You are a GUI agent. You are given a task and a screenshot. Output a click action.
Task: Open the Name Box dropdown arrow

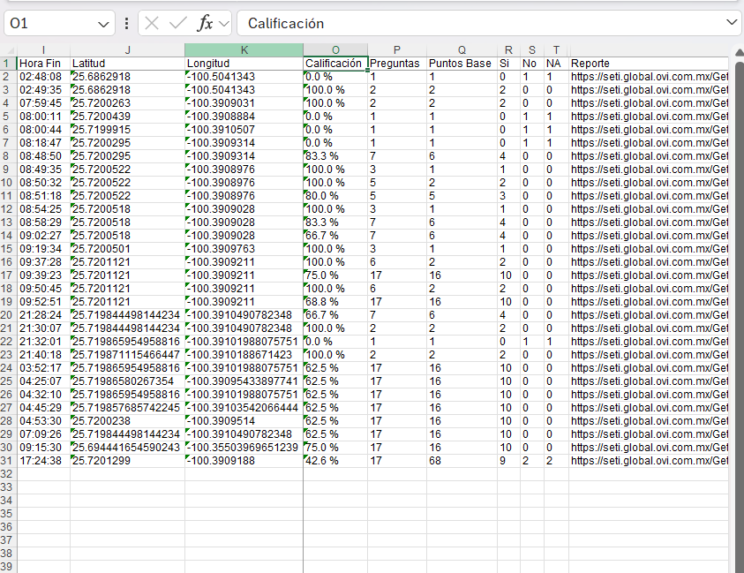[x=104, y=24]
